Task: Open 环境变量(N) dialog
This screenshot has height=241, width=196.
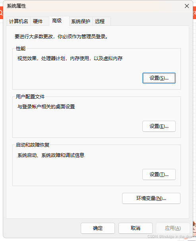Action: [x=151, y=198]
